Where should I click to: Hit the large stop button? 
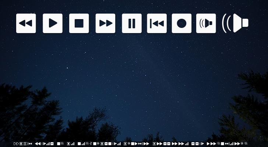pyautogui.click(x=79, y=24)
